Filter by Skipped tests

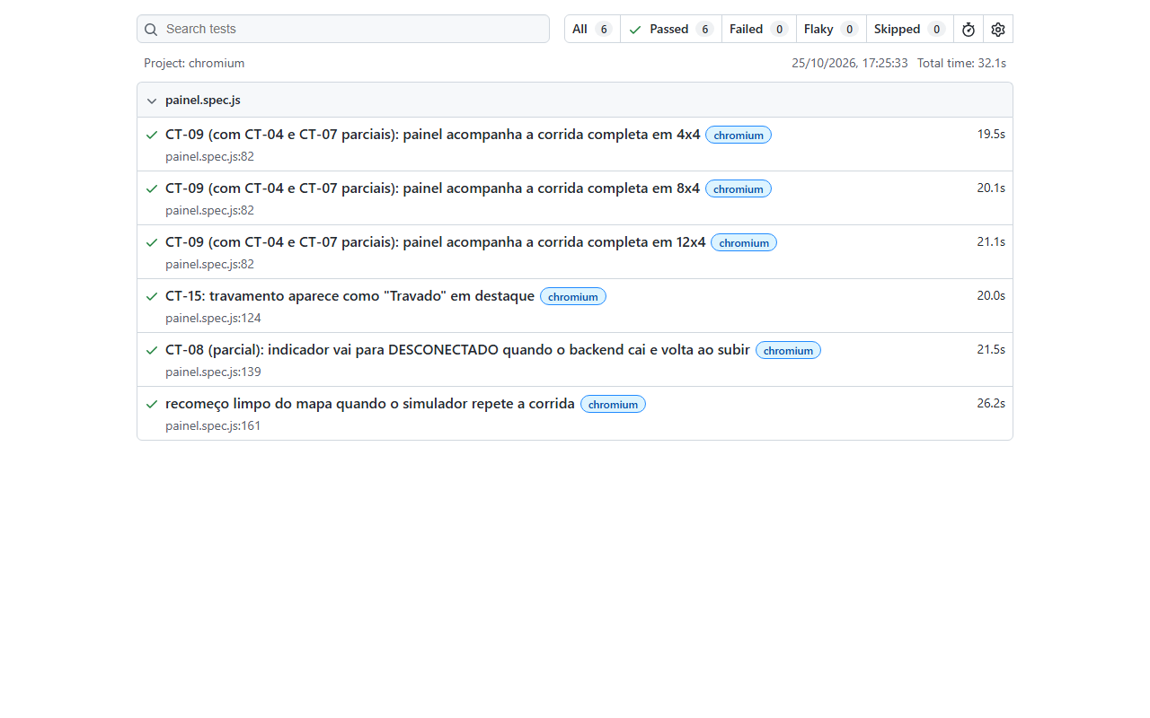[910, 30]
